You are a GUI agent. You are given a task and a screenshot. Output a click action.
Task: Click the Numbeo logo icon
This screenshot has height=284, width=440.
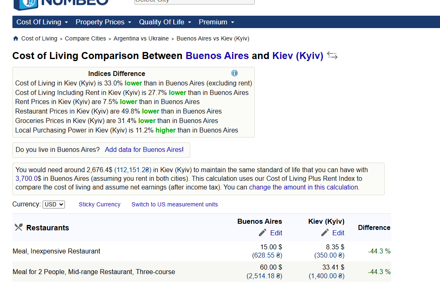[25, 3]
